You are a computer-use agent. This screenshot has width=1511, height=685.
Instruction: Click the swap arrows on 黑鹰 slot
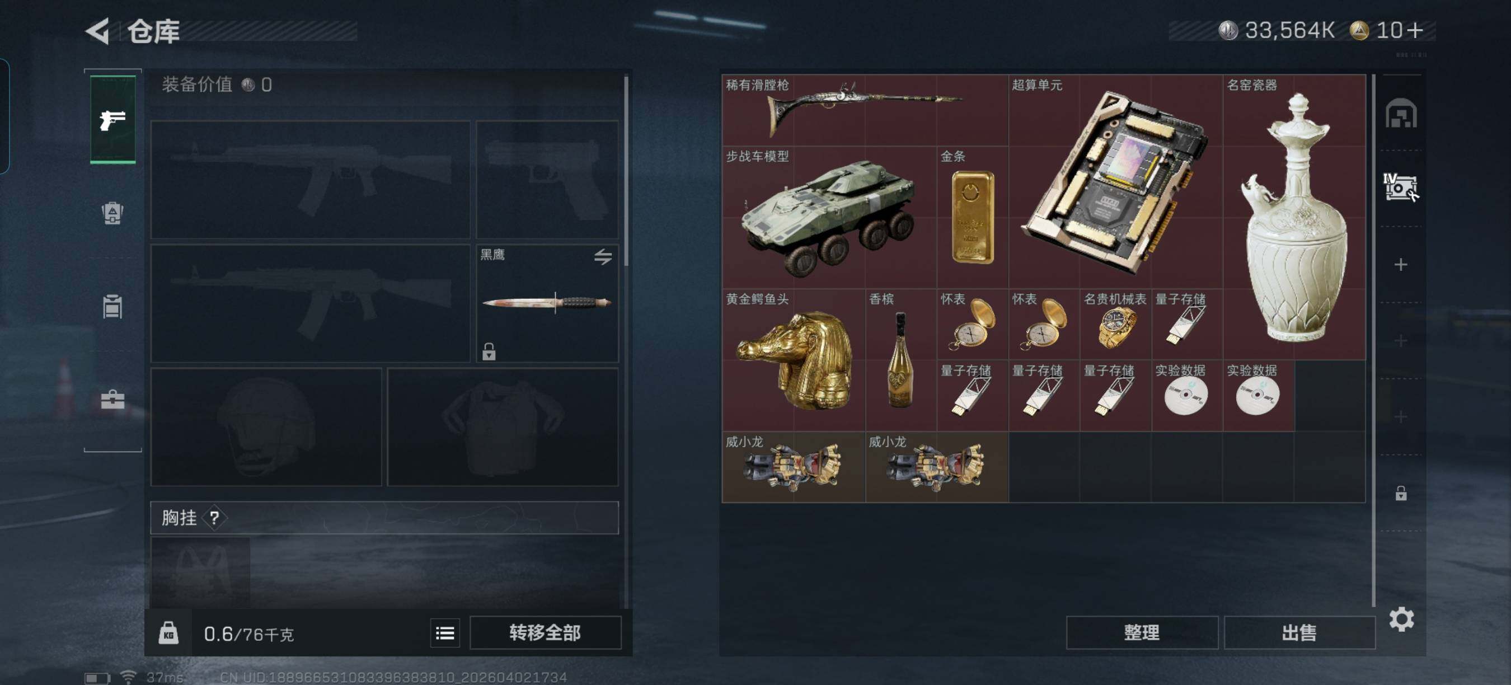point(602,256)
